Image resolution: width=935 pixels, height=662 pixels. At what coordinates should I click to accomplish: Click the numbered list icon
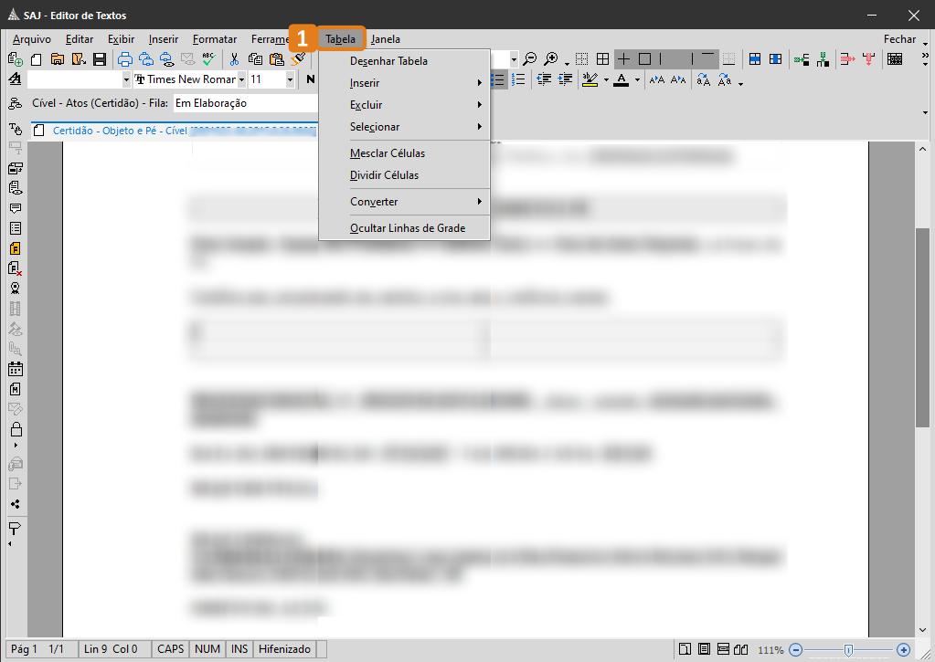click(518, 79)
